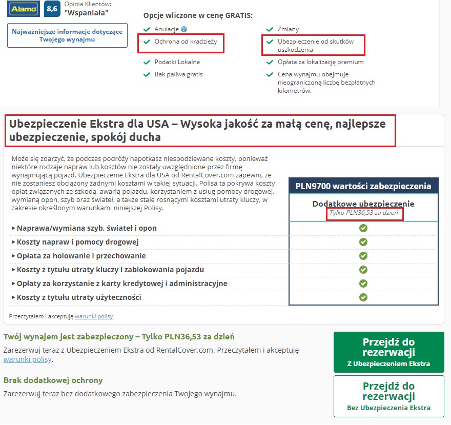Screen dimensions: 451x425
Task: Click Tylko PLN36,53 za dzień price
Action: (x=363, y=213)
